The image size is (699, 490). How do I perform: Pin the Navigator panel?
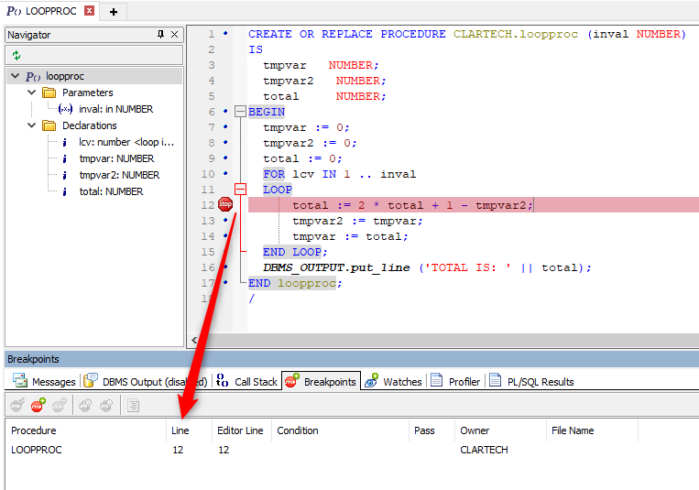(160, 34)
